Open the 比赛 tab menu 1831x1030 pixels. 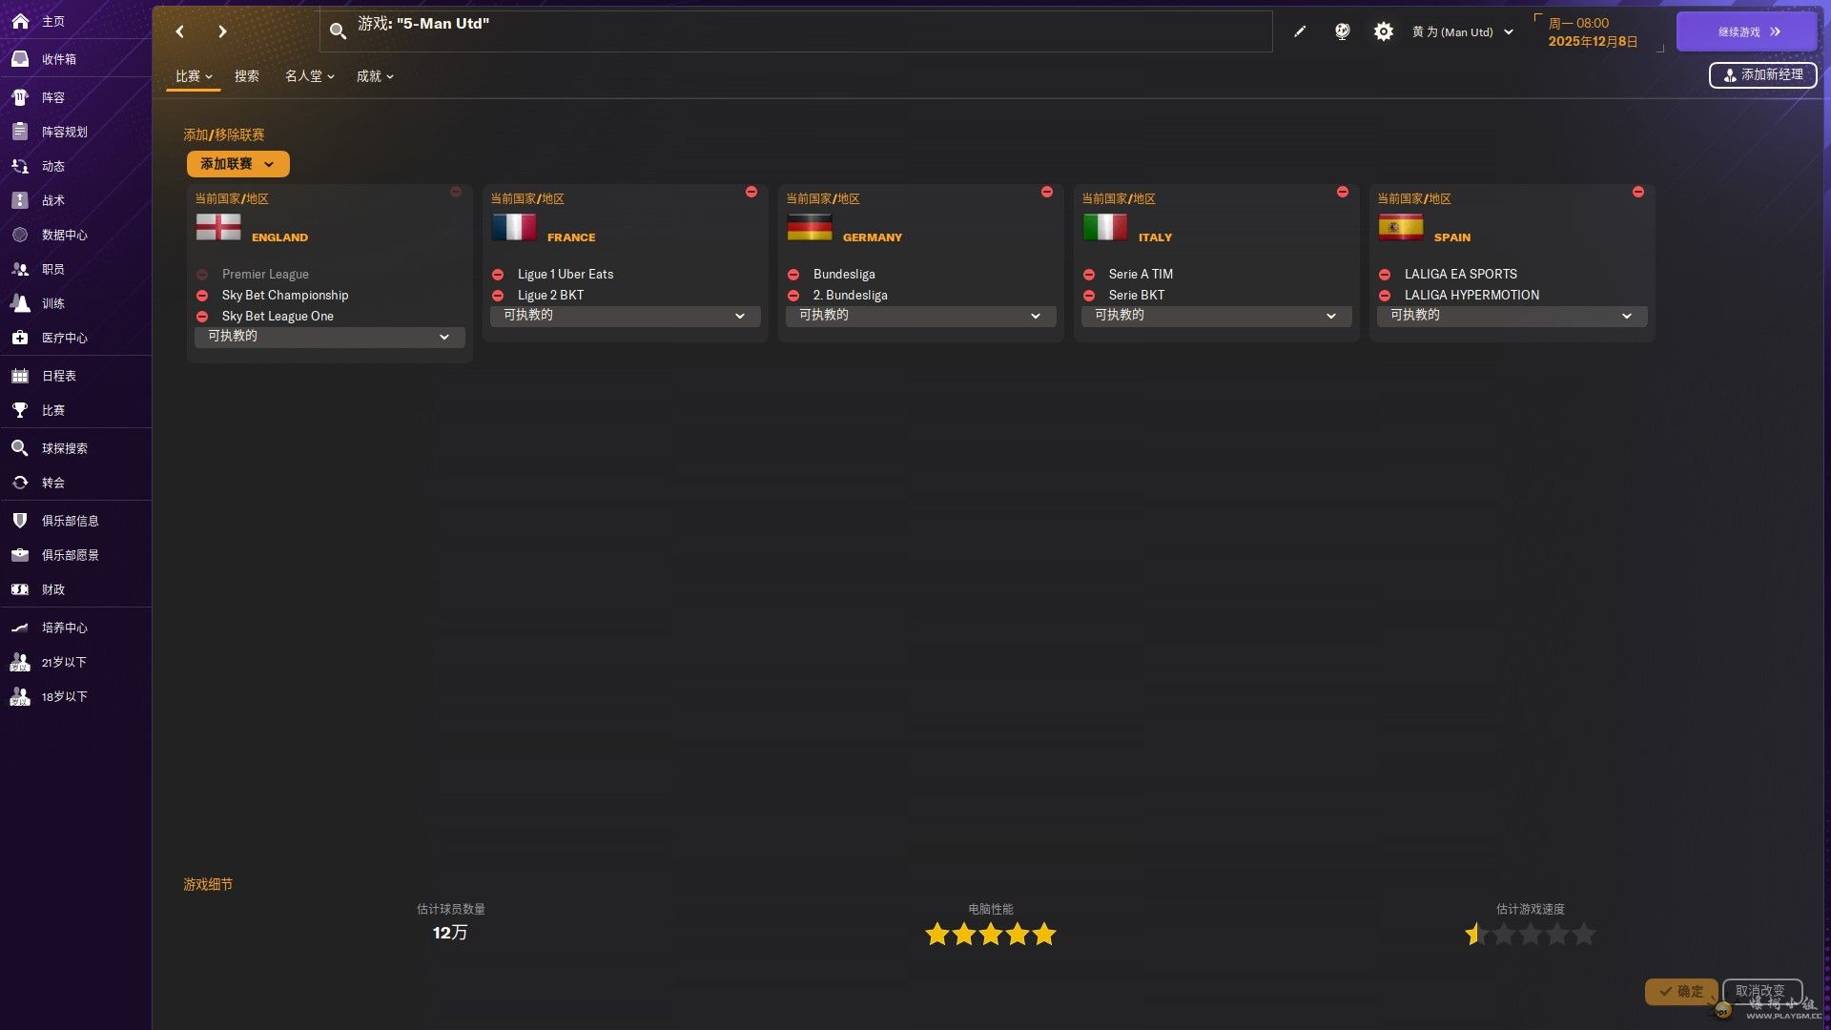pos(194,76)
